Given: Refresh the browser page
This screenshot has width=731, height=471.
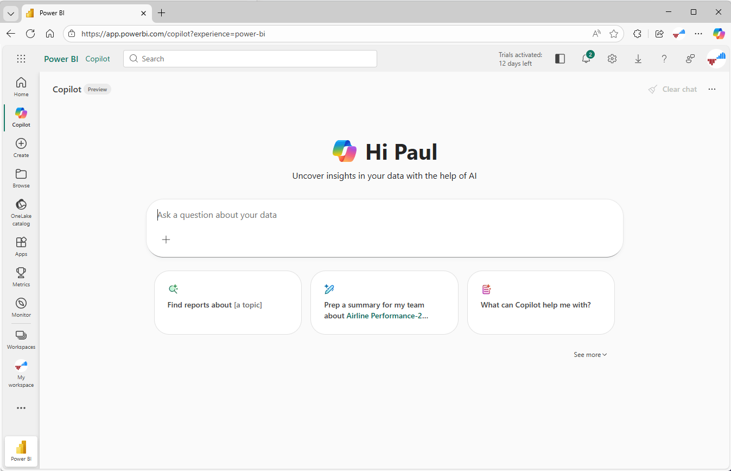Looking at the screenshot, I should (30, 34).
